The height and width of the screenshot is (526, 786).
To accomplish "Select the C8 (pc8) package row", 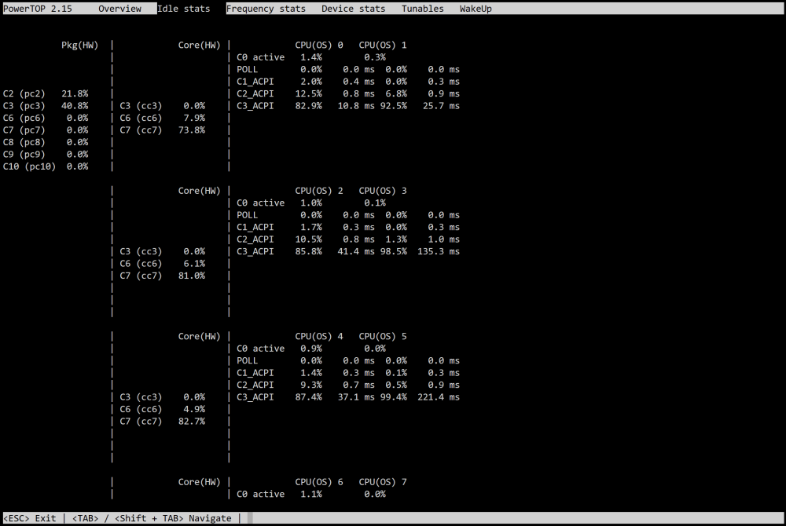I will [x=46, y=142].
